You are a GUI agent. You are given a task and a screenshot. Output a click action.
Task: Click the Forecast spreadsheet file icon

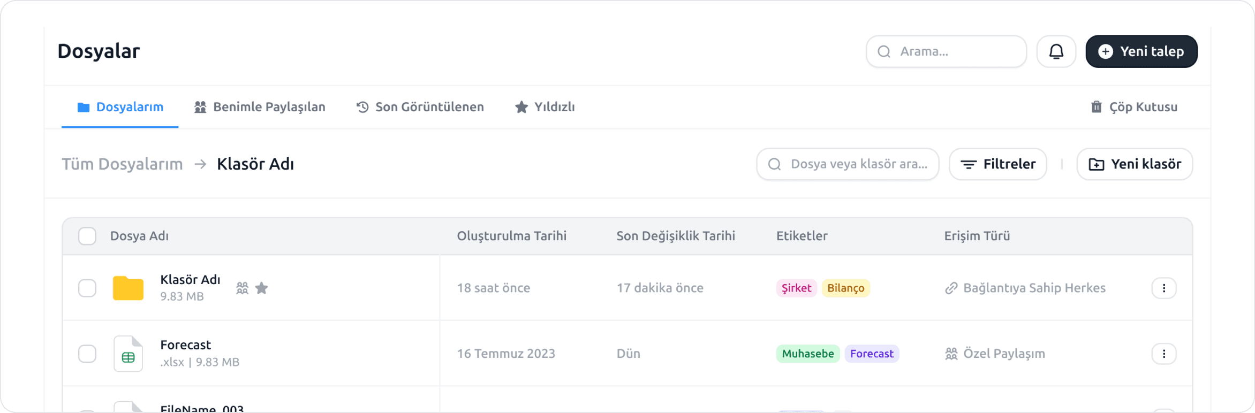click(x=128, y=354)
